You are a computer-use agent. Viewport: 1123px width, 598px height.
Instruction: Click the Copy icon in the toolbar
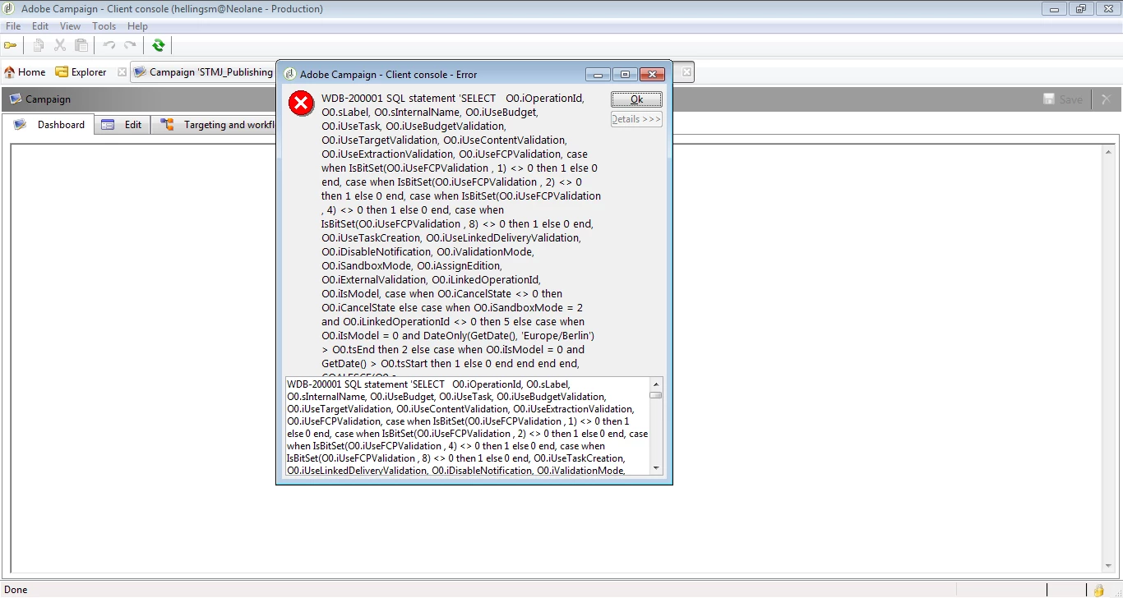click(38, 45)
